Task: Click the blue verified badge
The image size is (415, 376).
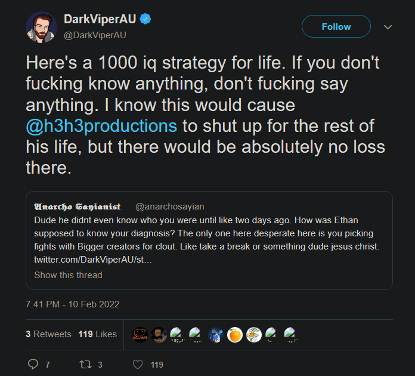Action: pos(146,20)
